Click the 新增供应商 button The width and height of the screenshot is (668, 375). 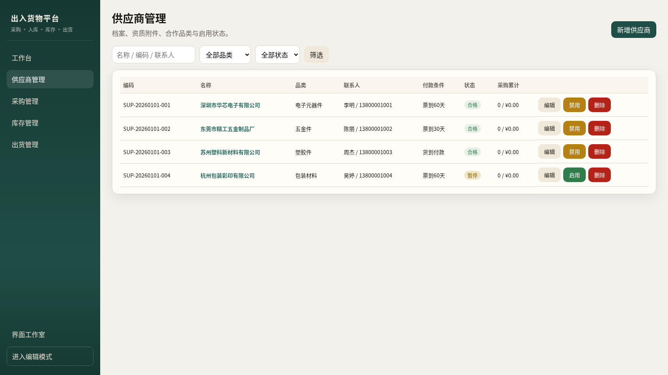[633, 30]
